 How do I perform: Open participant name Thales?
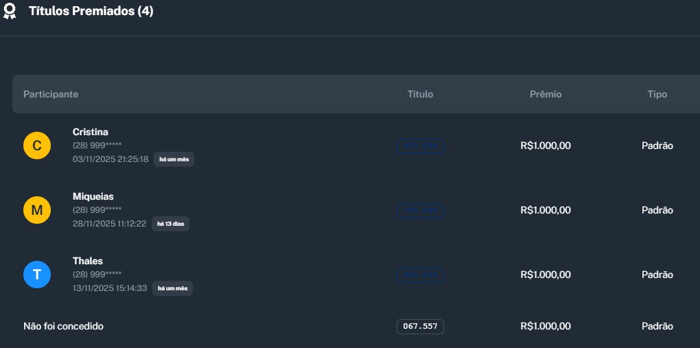point(88,261)
